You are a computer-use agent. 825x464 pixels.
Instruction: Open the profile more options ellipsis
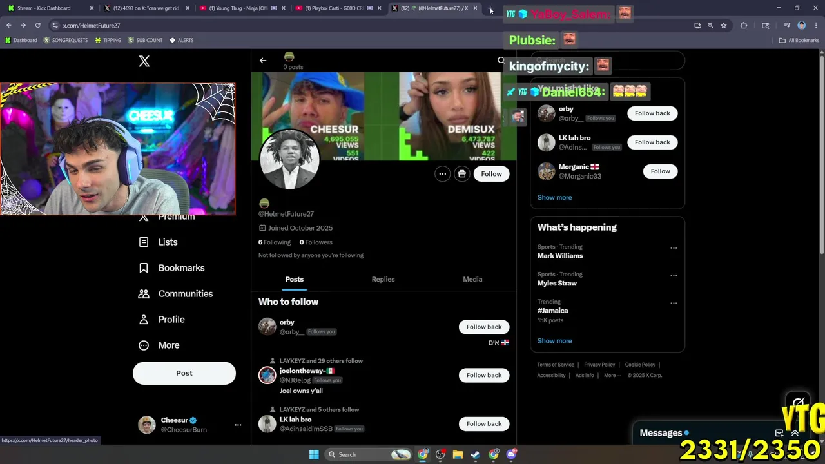(442, 174)
